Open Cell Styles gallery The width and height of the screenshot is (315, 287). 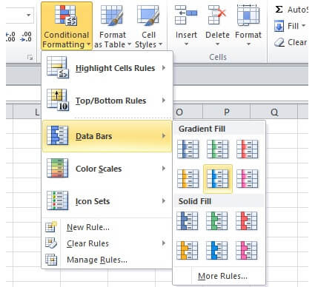pyautogui.click(x=148, y=26)
